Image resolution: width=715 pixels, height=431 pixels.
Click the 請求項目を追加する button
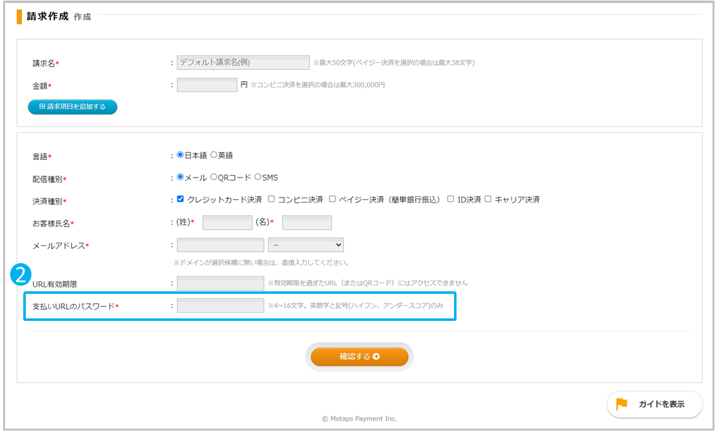[72, 107]
